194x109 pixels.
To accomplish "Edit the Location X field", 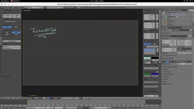I will pos(149,15).
